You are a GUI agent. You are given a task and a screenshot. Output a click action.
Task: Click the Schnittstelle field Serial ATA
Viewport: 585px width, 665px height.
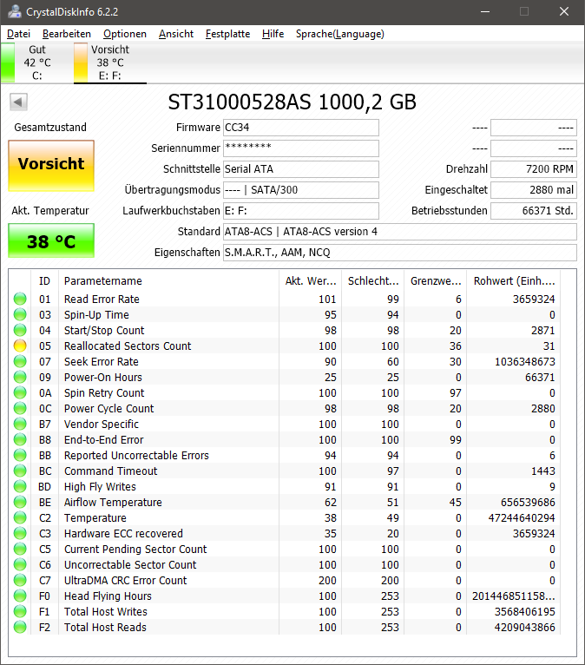tap(301, 169)
